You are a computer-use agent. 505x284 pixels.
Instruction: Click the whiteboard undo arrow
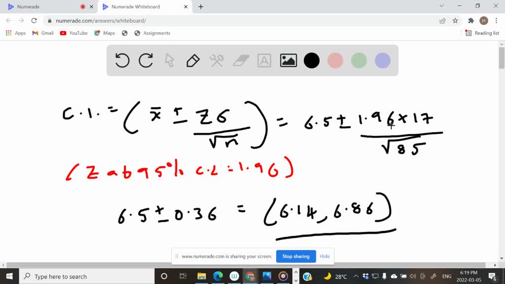click(x=122, y=61)
